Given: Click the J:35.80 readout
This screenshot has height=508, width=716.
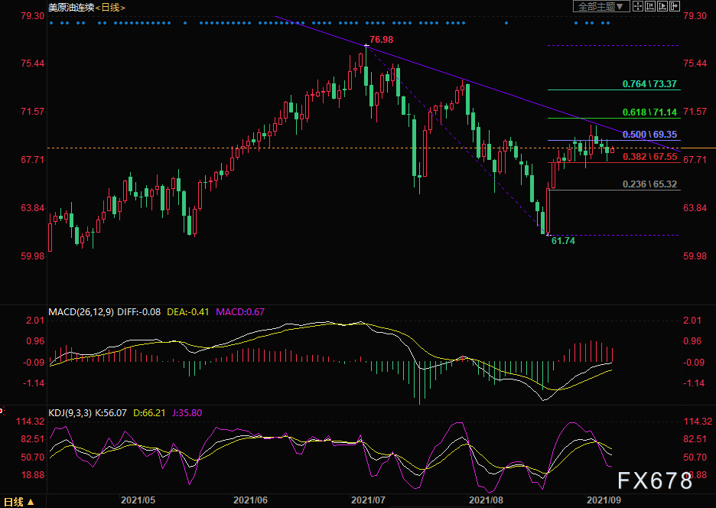Looking at the screenshot, I should click(x=187, y=413).
